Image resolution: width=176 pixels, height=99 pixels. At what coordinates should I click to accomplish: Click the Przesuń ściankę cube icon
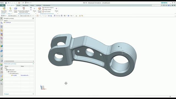tap(40, 9)
